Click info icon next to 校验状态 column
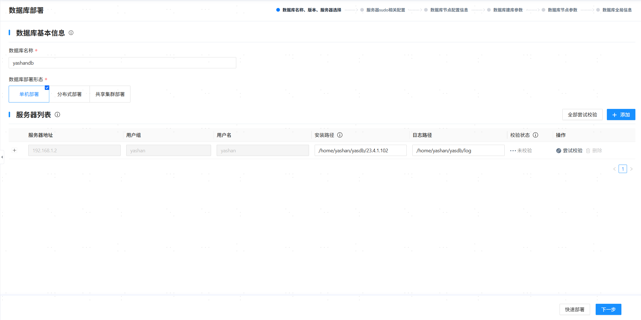This screenshot has width=641, height=320. (x=535, y=135)
